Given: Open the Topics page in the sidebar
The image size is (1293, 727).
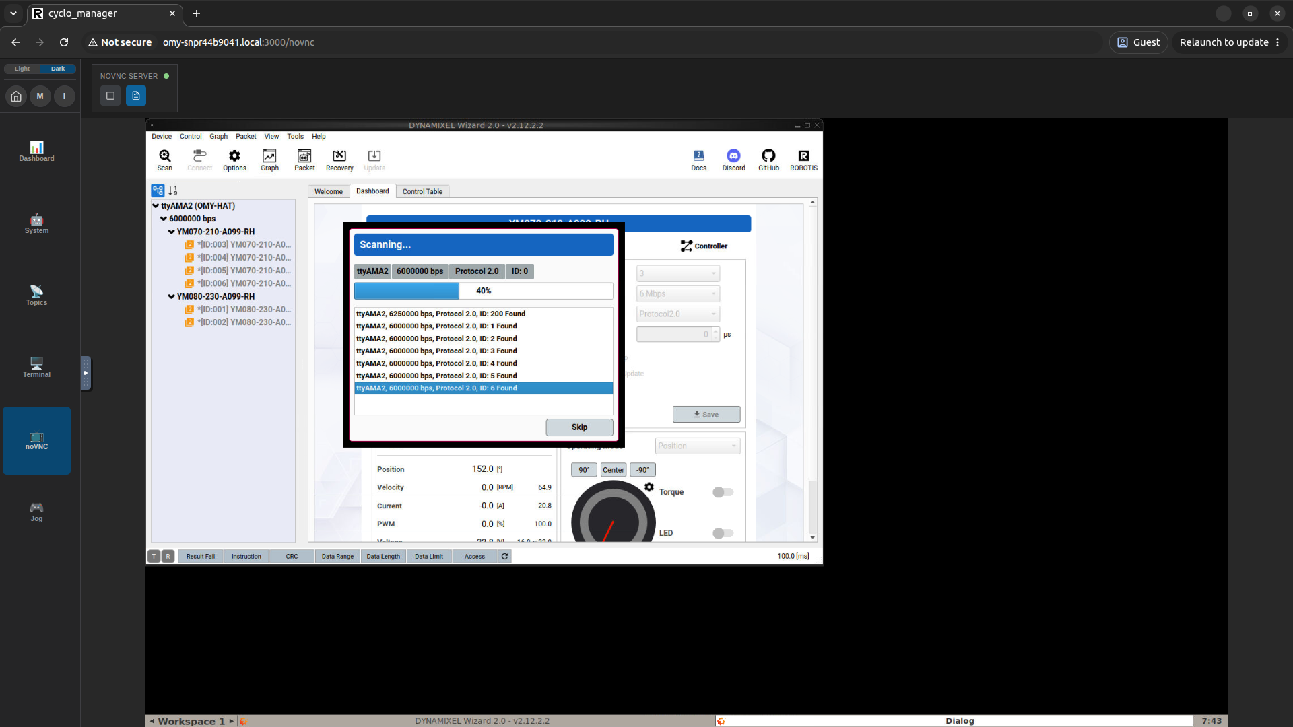Looking at the screenshot, I should [36, 296].
